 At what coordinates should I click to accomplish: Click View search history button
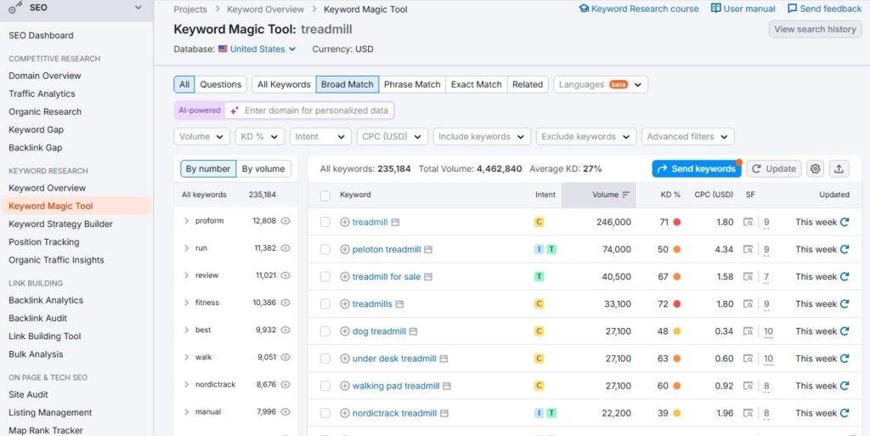(815, 30)
